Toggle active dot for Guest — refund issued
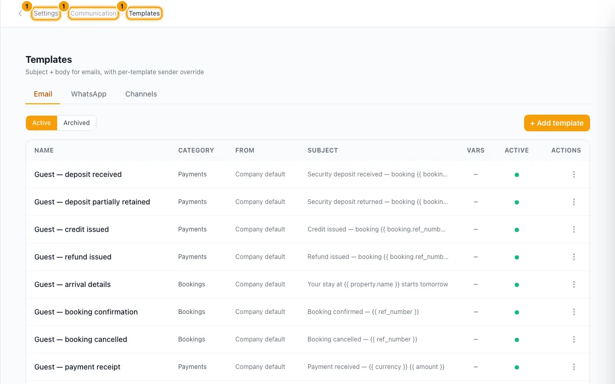615x384 pixels. pos(516,257)
